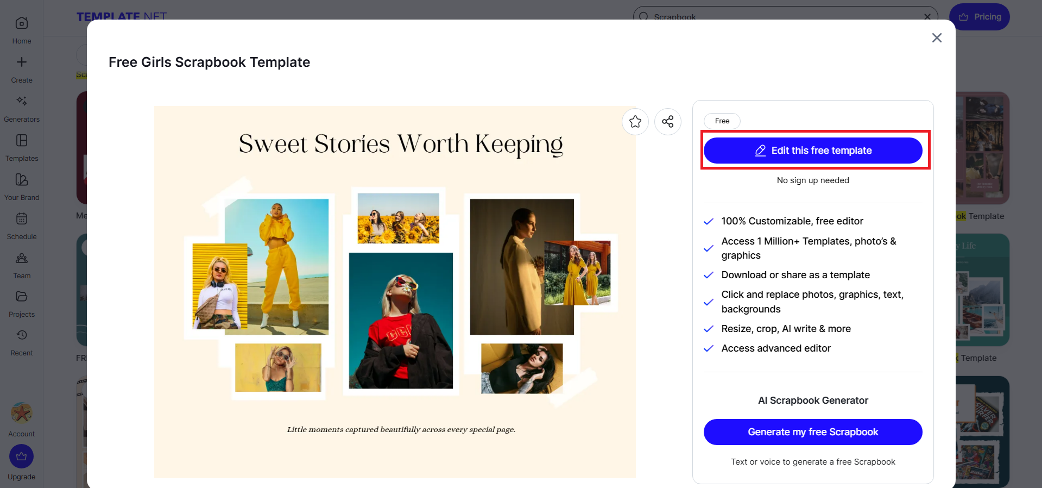Favorite the template with the star icon

(635, 122)
